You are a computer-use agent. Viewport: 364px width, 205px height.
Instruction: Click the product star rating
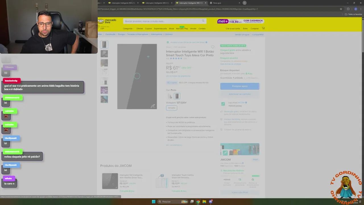click(x=176, y=58)
